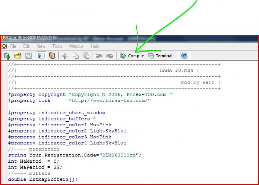
Task: Create a new file with the New icon
Action: 7,56
